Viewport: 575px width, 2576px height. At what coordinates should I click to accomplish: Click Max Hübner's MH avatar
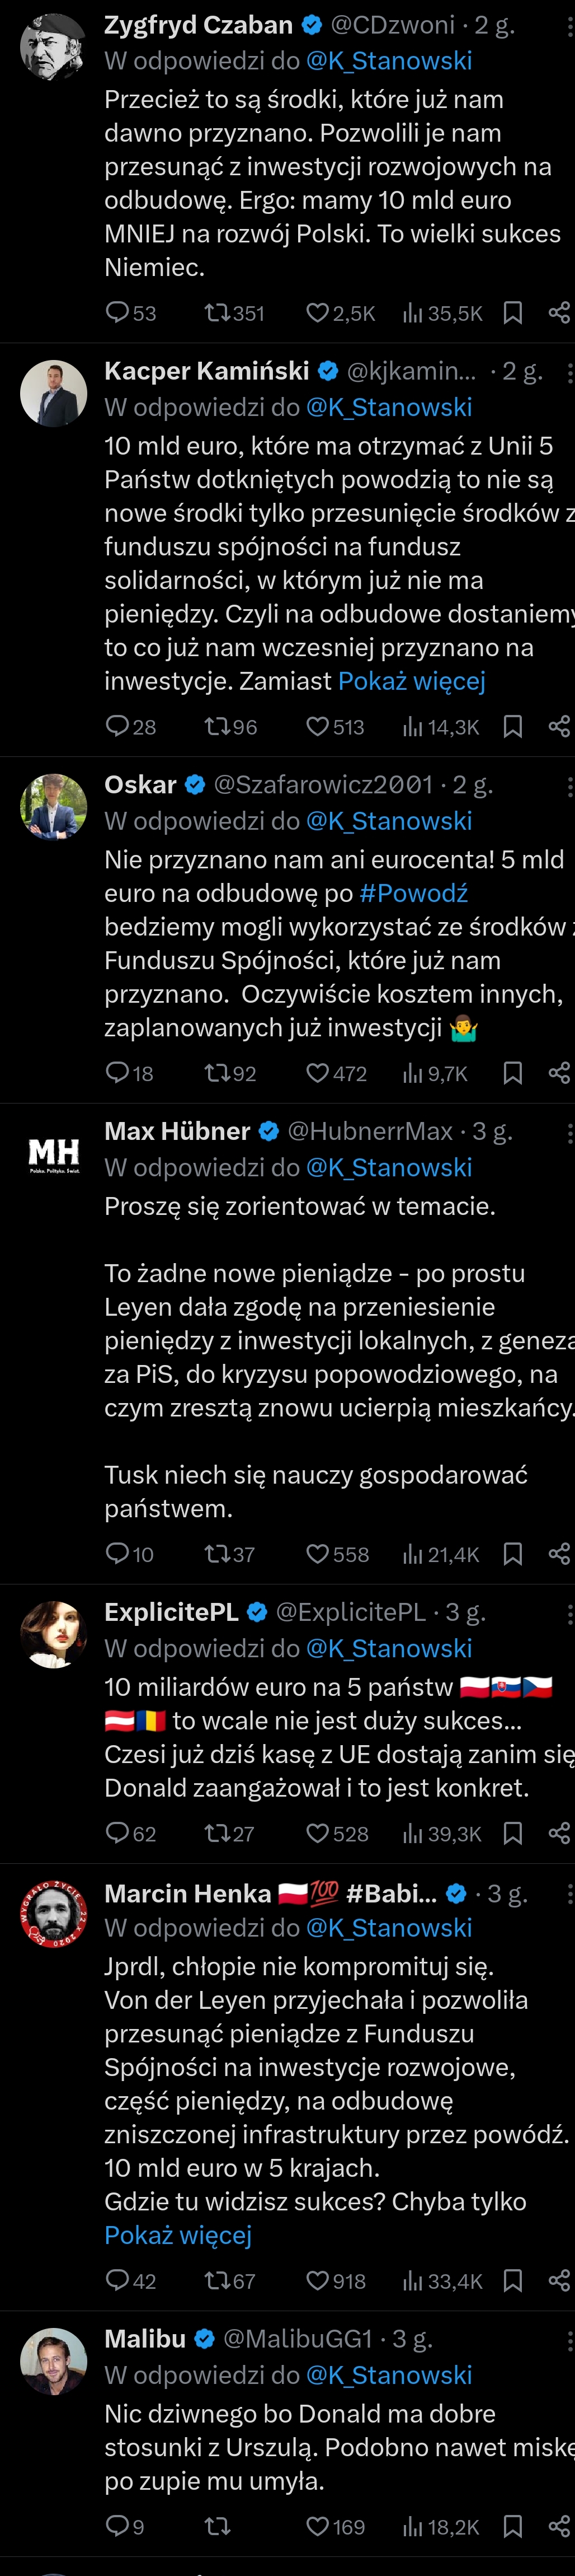54,1153
